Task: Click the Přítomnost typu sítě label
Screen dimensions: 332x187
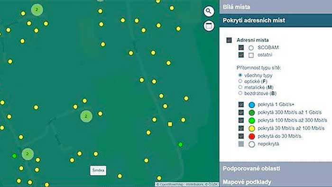Action: 259,68
